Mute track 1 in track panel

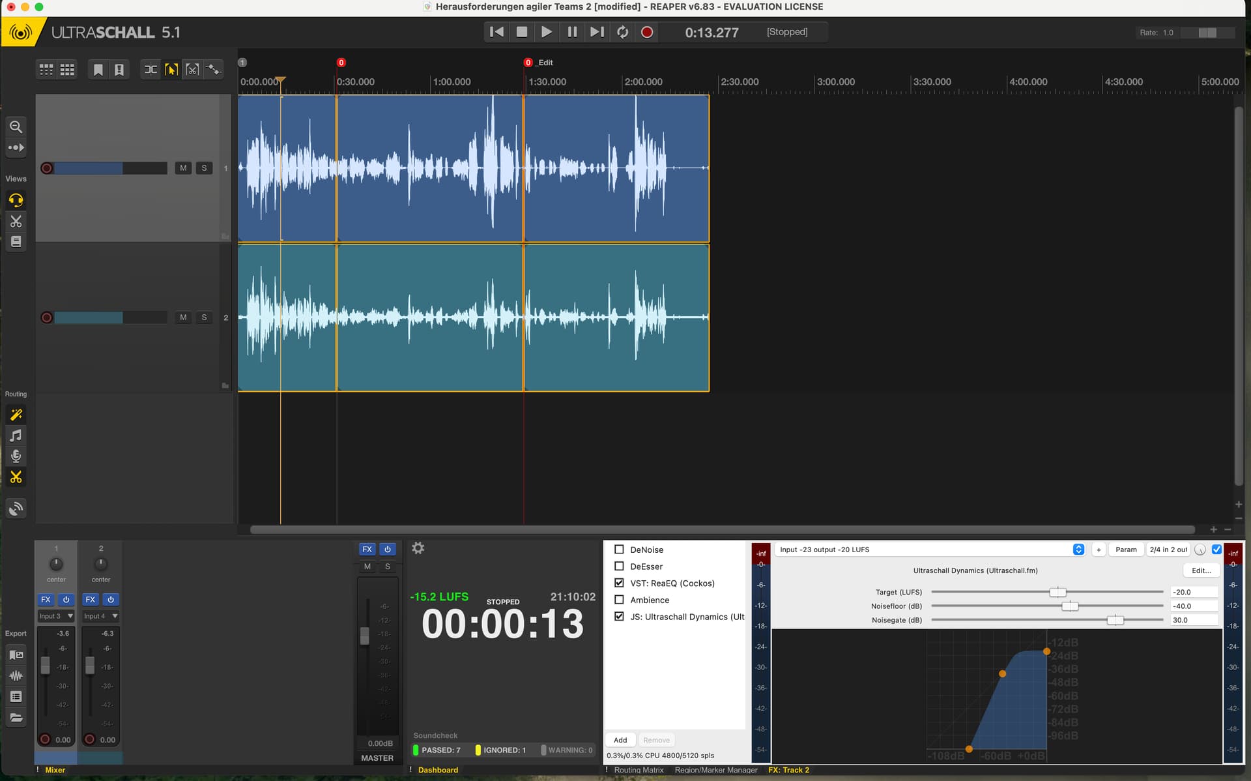click(x=183, y=168)
